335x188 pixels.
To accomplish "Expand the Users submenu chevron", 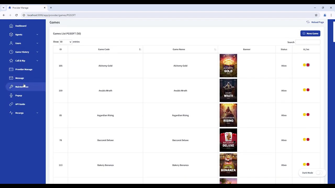I will 37,43.
